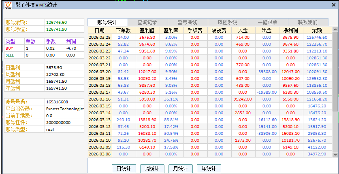Click the 129552.30 balance cell

317,78
